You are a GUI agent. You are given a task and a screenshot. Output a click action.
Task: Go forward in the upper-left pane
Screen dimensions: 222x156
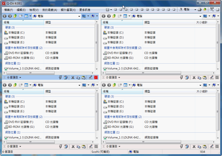(x=10, y=16)
